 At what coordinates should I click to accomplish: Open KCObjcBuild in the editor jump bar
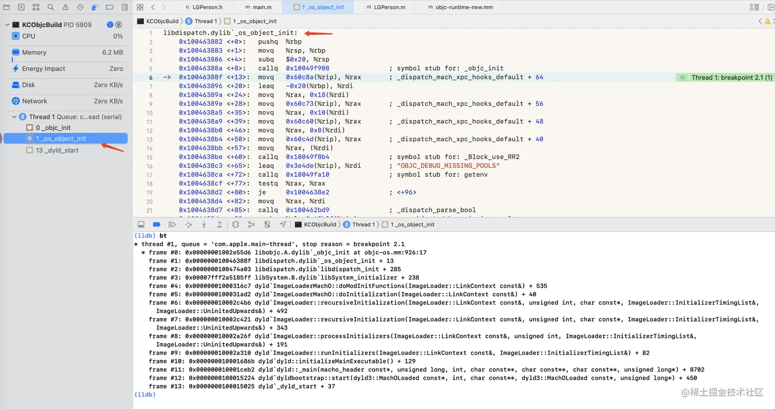click(158, 21)
